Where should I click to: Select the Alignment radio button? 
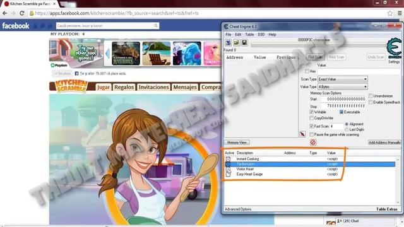347,124
